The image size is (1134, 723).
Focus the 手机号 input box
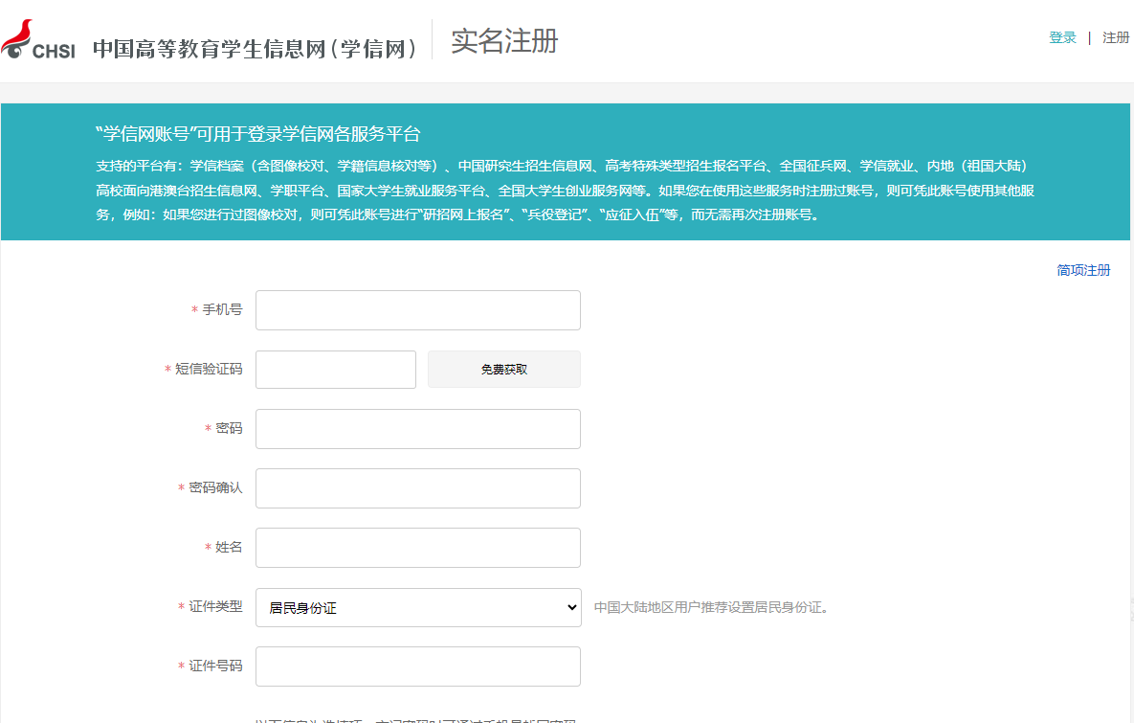tap(417, 310)
